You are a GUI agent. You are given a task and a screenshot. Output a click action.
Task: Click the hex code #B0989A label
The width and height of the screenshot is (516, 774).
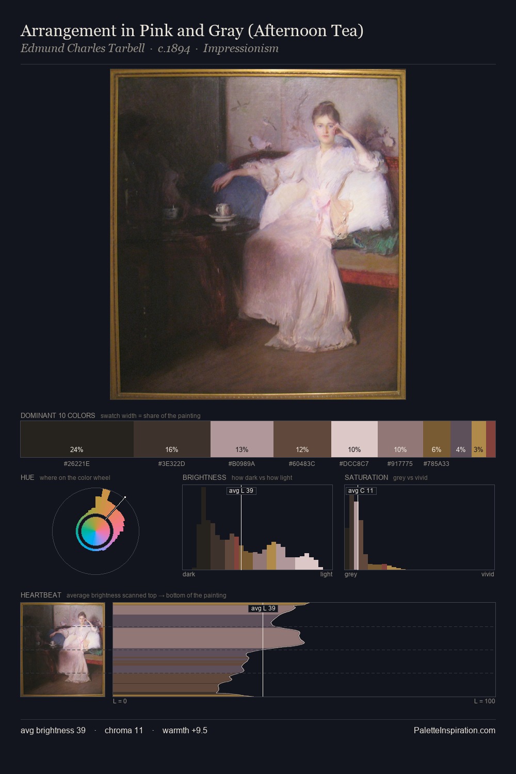(242, 463)
